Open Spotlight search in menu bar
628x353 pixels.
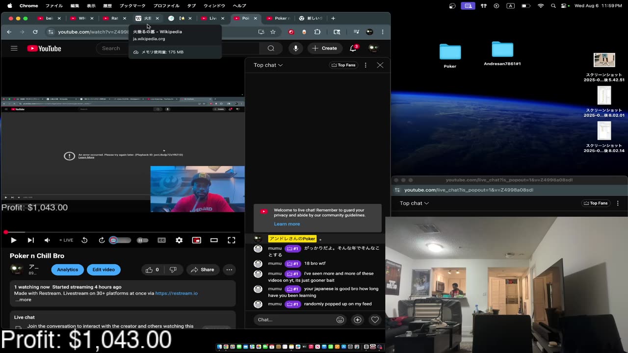tap(553, 6)
